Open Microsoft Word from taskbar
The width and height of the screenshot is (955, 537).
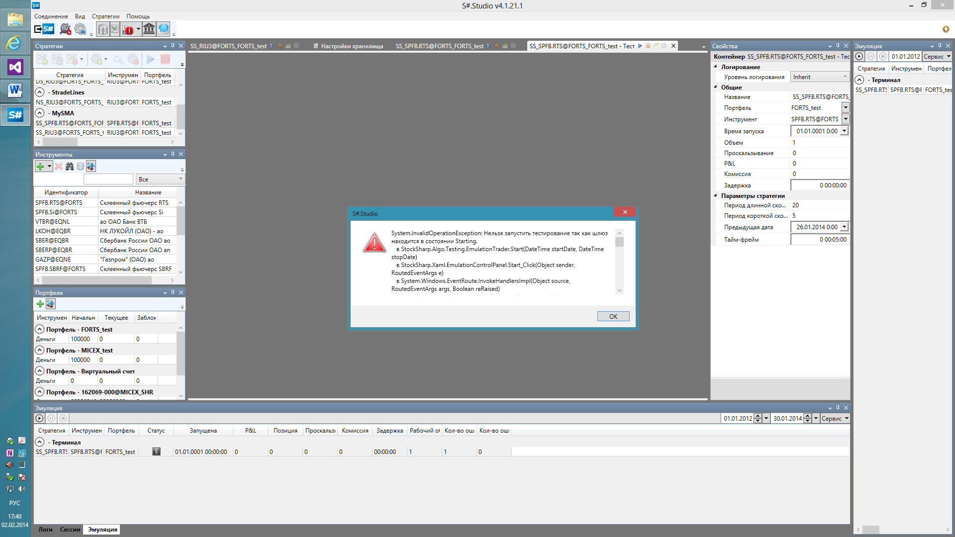point(15,91)
